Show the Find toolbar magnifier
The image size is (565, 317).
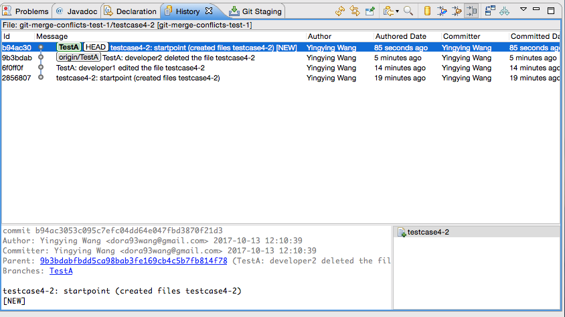click(408, 11)
